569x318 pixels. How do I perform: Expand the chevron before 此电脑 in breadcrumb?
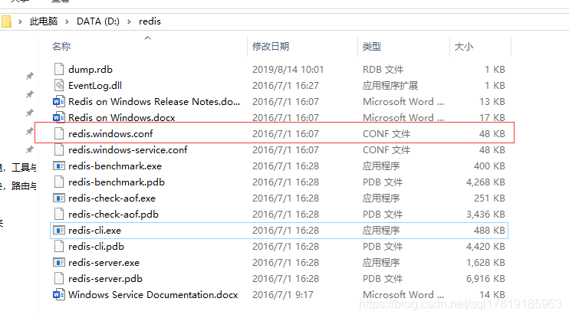tap(20, 21)
